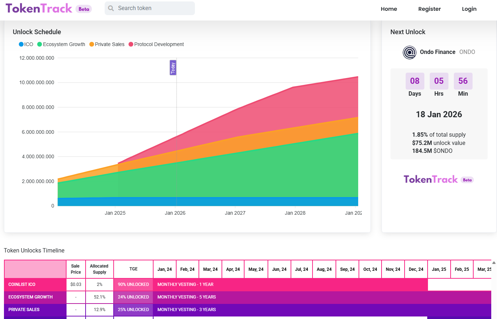Viewport: 497px width, 319px height.
Task: Click the 184.5M $ONDO text
Action: (x=432, y=151)
